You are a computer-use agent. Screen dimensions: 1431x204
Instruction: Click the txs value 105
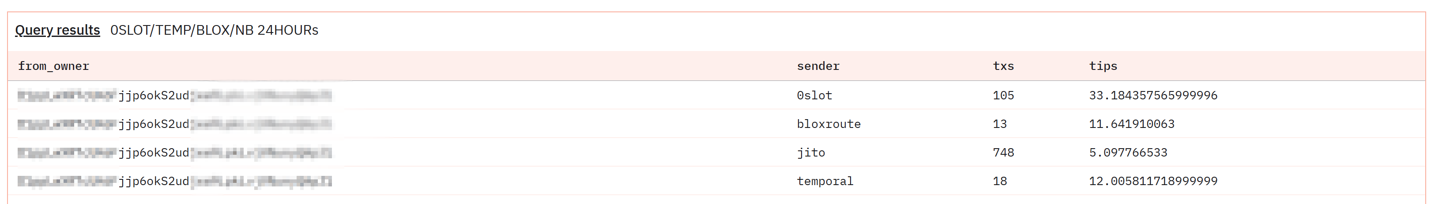pyautogui.click(x=1003, y=96)
